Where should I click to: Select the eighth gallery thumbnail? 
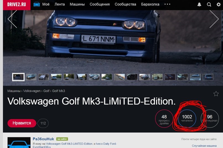(107, 77)
